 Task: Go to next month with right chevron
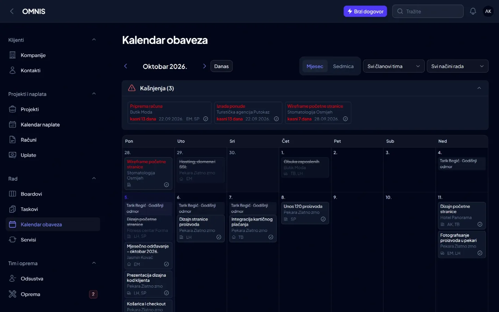tap(204, 66)
